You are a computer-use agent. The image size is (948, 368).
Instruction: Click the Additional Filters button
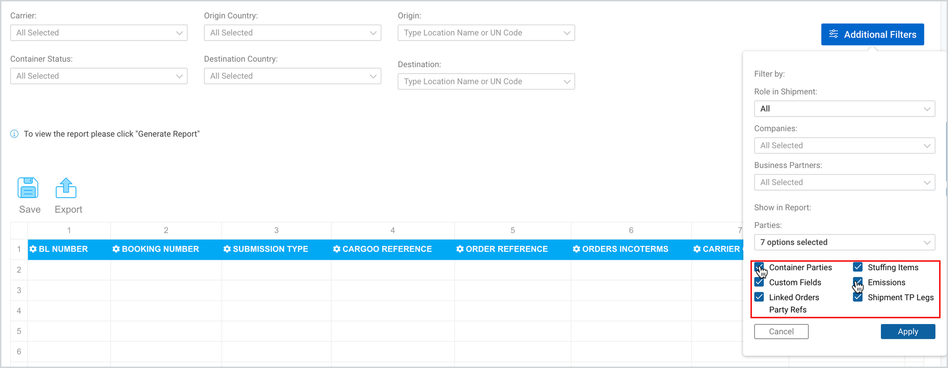(x=872, y=35)
